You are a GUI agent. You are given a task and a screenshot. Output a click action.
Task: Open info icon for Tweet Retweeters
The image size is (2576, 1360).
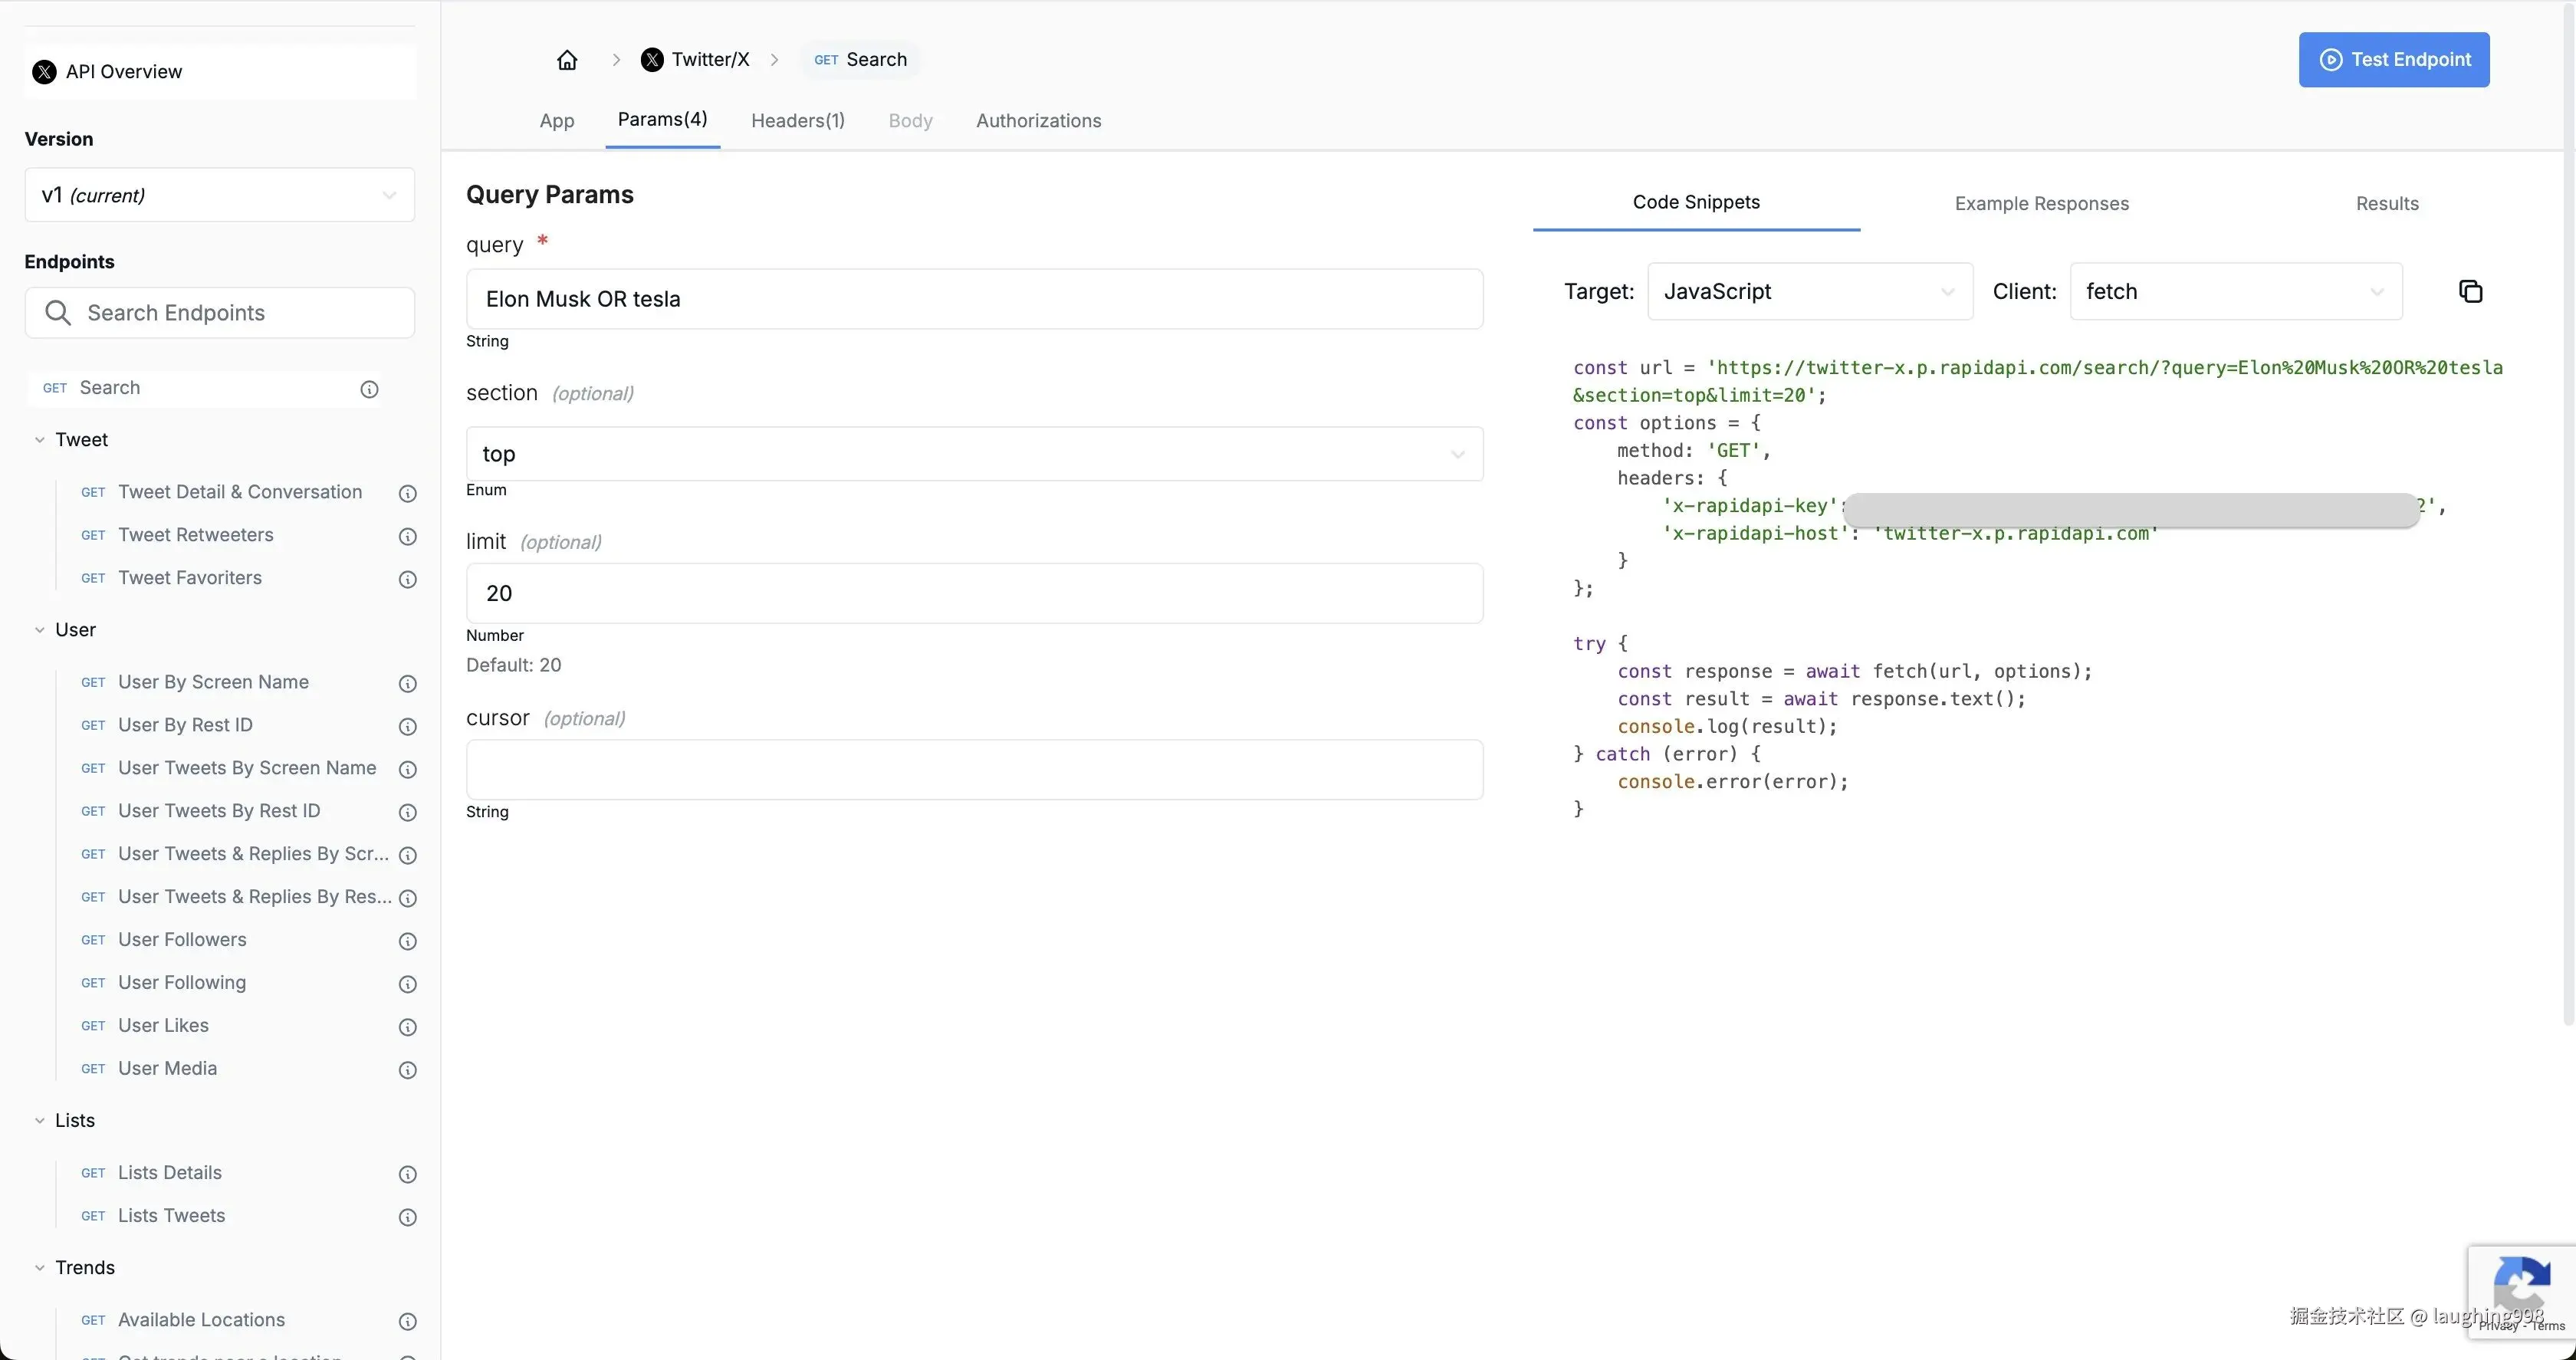click(407, 536)
